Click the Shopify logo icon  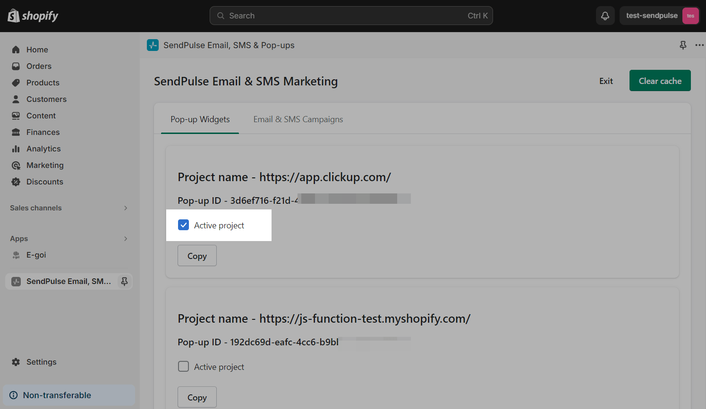[x=14, y=16]
